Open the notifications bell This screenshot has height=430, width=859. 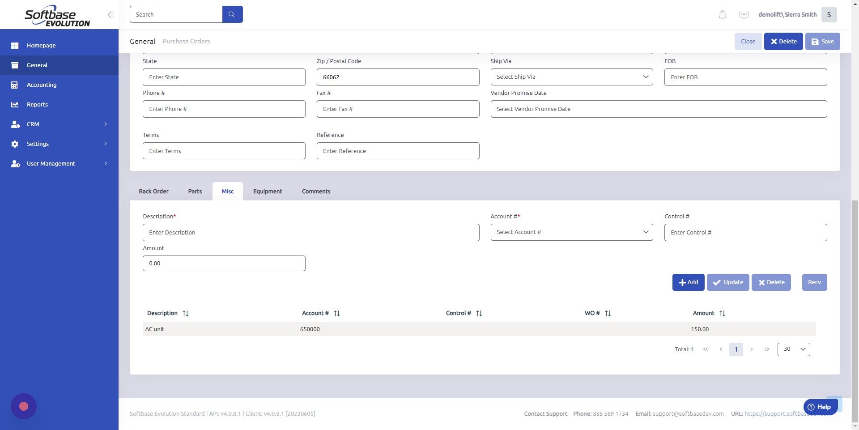coord(722,14)
